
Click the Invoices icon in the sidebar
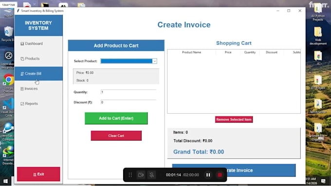pos(22,89)
